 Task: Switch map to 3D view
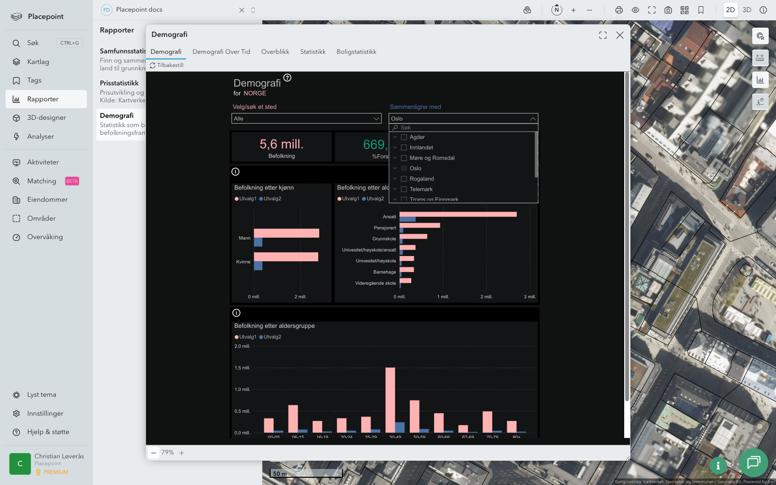746,10
